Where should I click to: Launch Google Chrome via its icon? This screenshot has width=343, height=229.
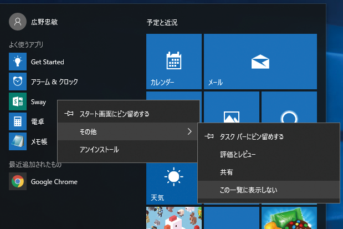coord(18,181)
